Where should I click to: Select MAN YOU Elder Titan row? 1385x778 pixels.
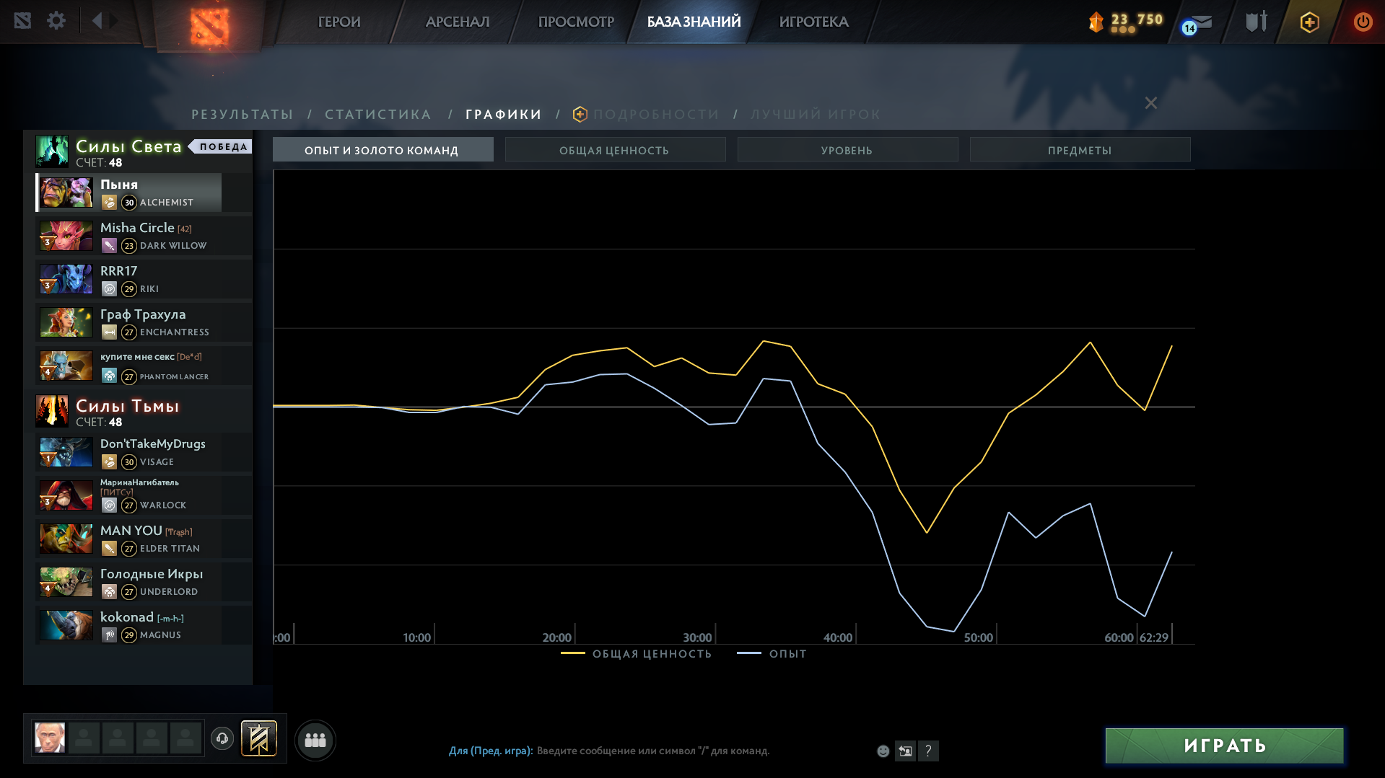(x=144, y=539)
